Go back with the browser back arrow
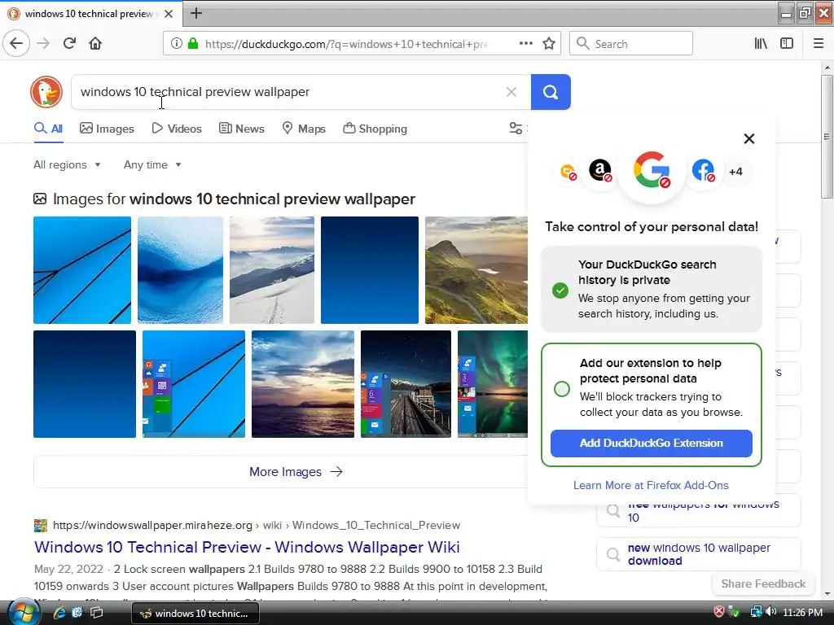The image size is (834, 625). [16, 44]
